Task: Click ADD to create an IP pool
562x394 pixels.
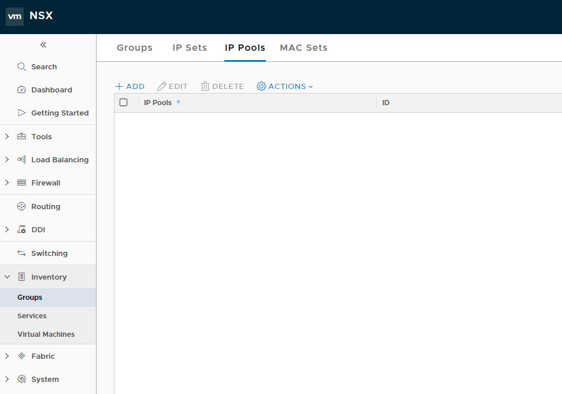Action: 130,87
